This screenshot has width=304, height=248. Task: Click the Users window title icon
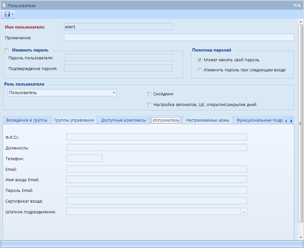click(x=5, y=6)
